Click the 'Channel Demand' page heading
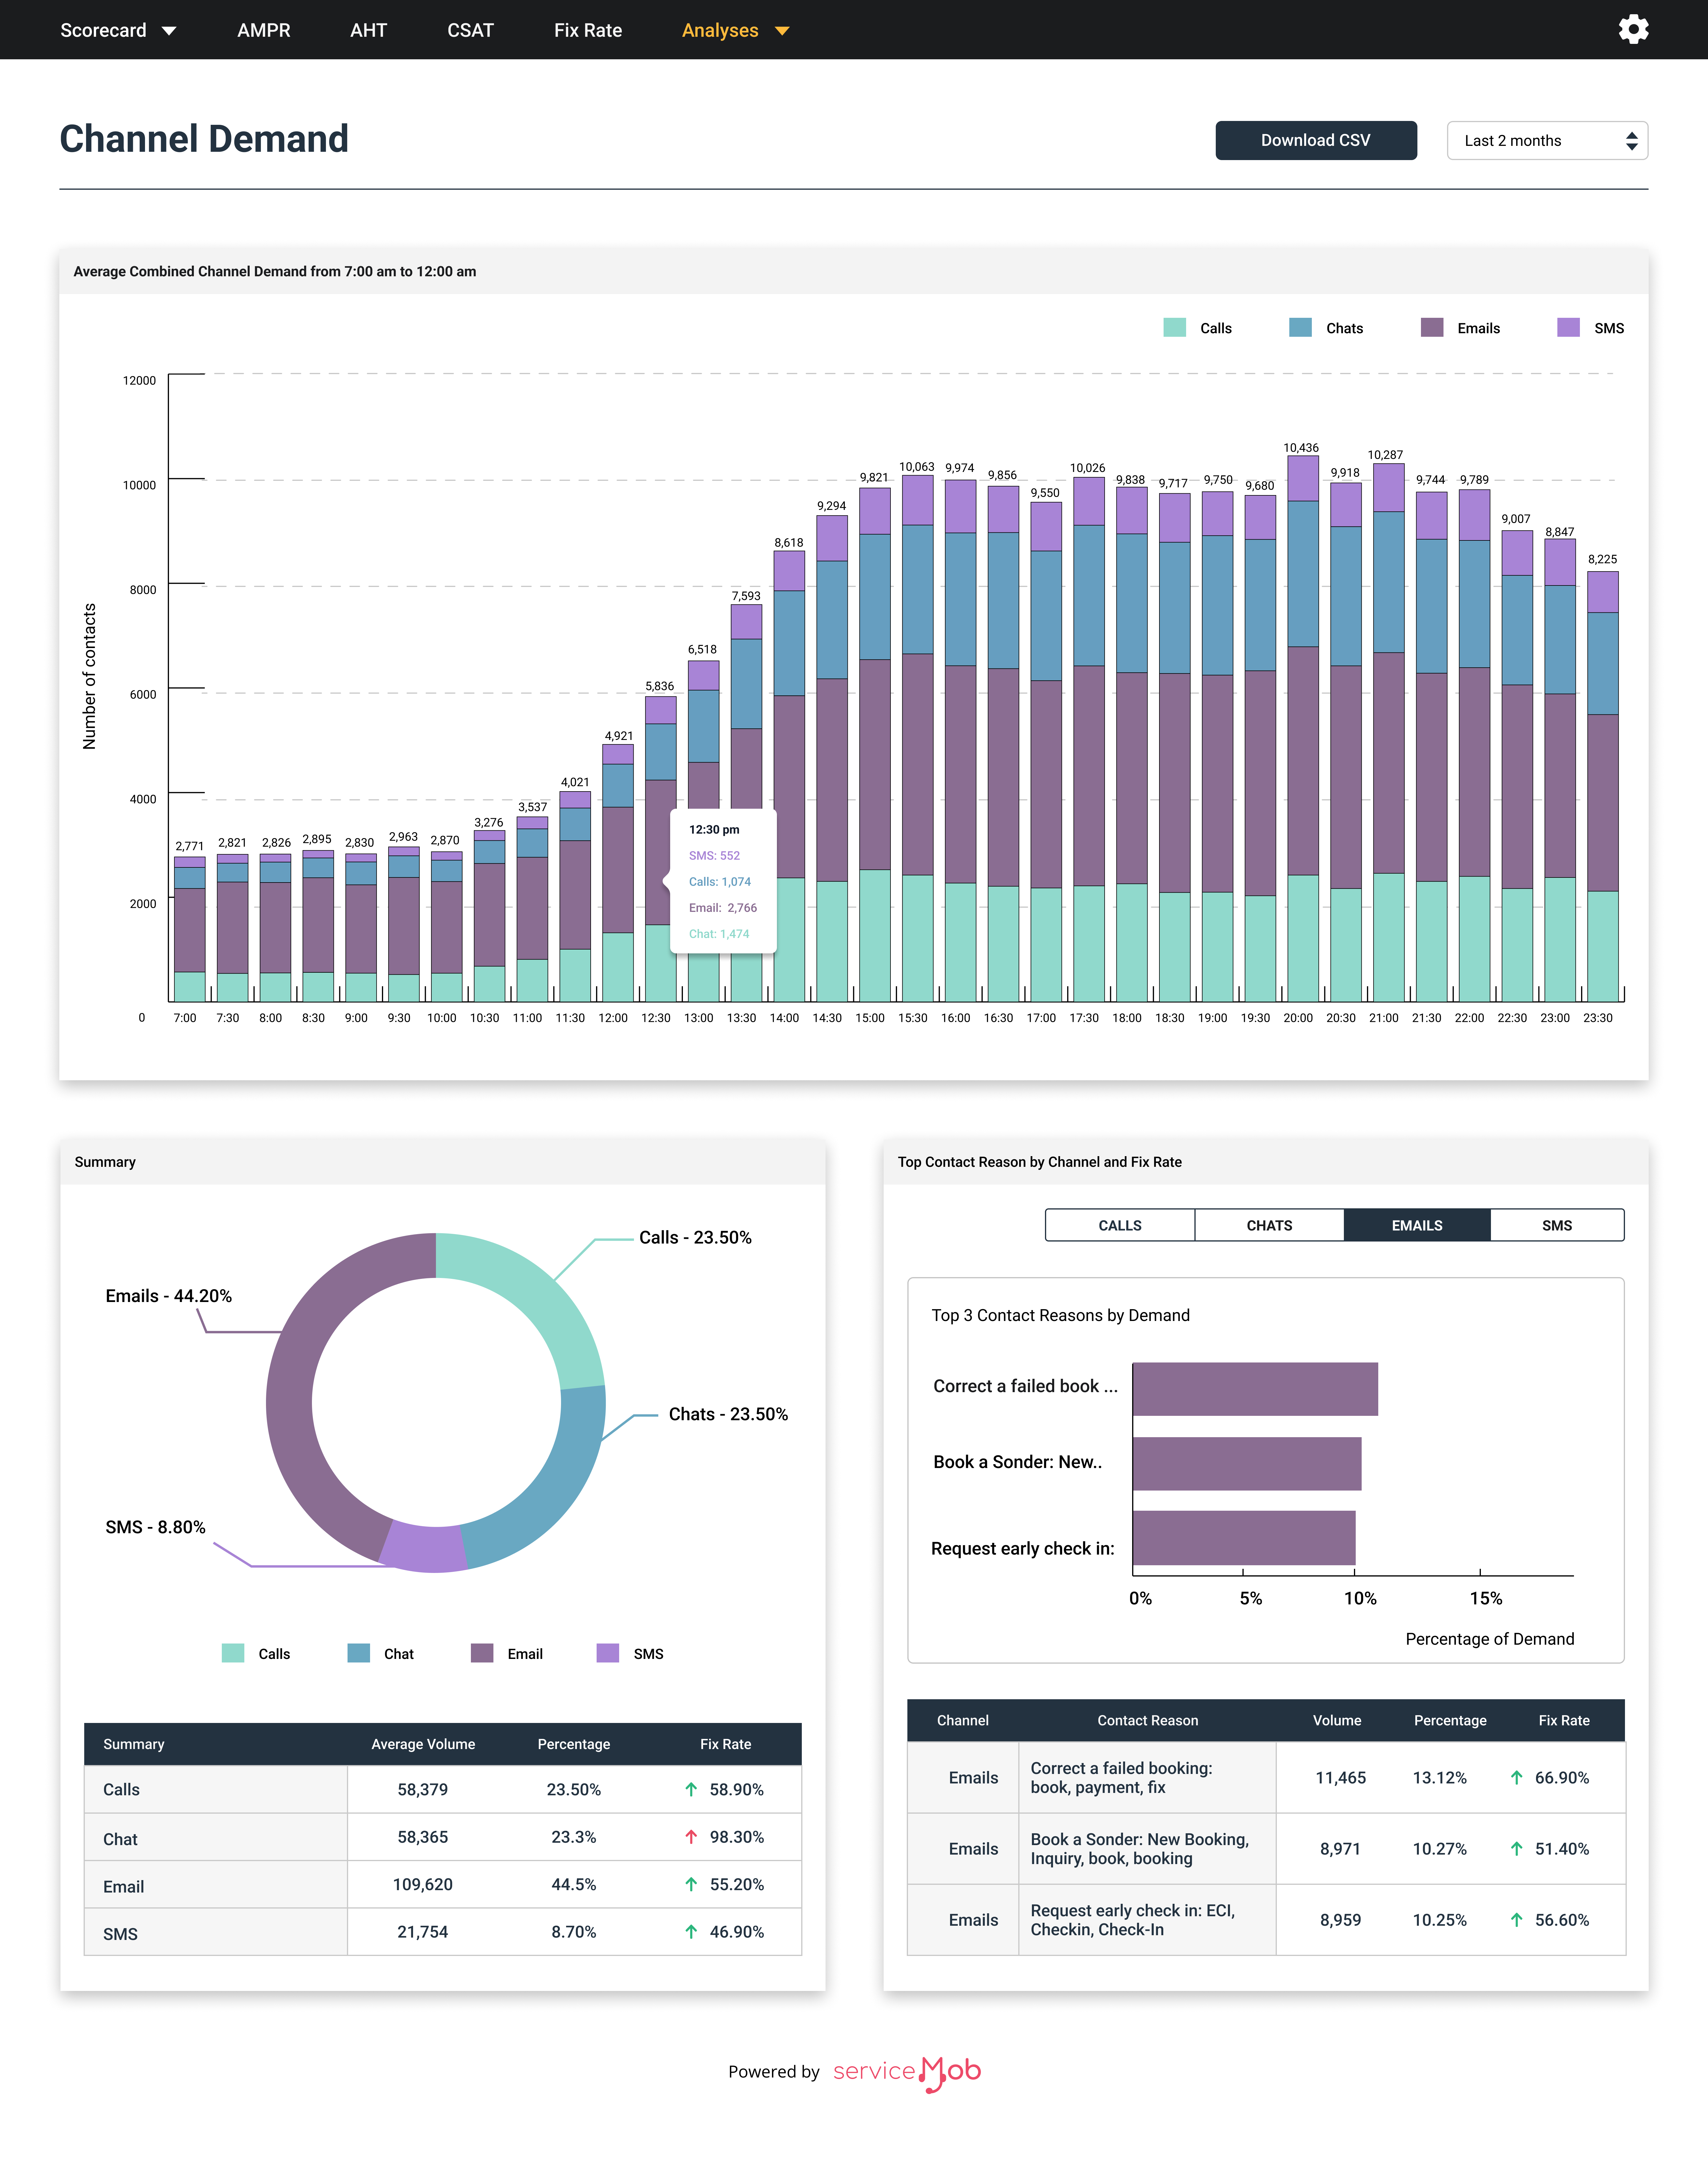Viewport: 1708px width, 2170px height. [x=204, y=139]
